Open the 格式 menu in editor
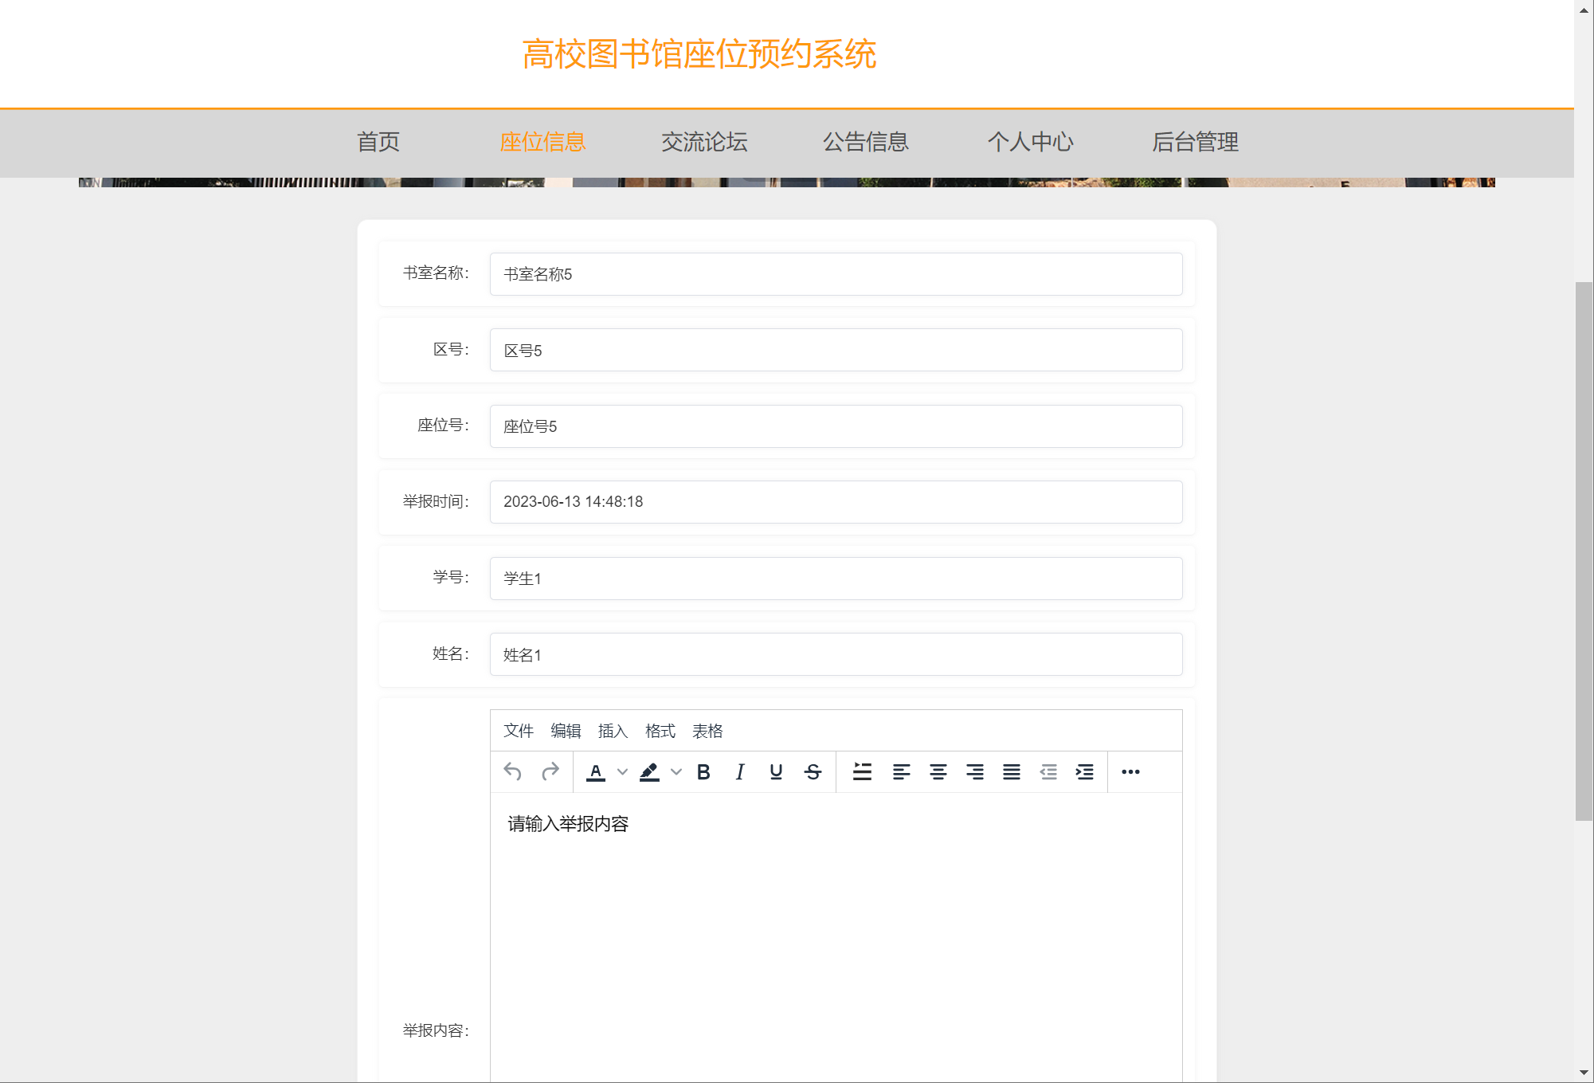This screenshot has height=1083, width=1594. (x=660, y=731)
